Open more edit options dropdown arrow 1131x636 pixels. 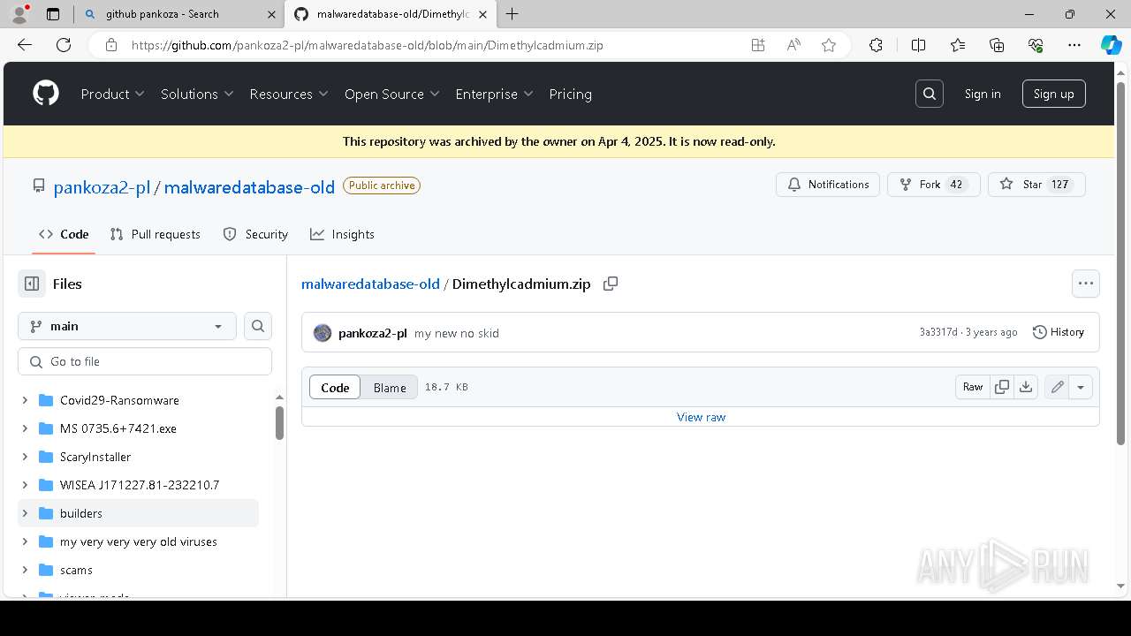click(x=1081, y=387)
